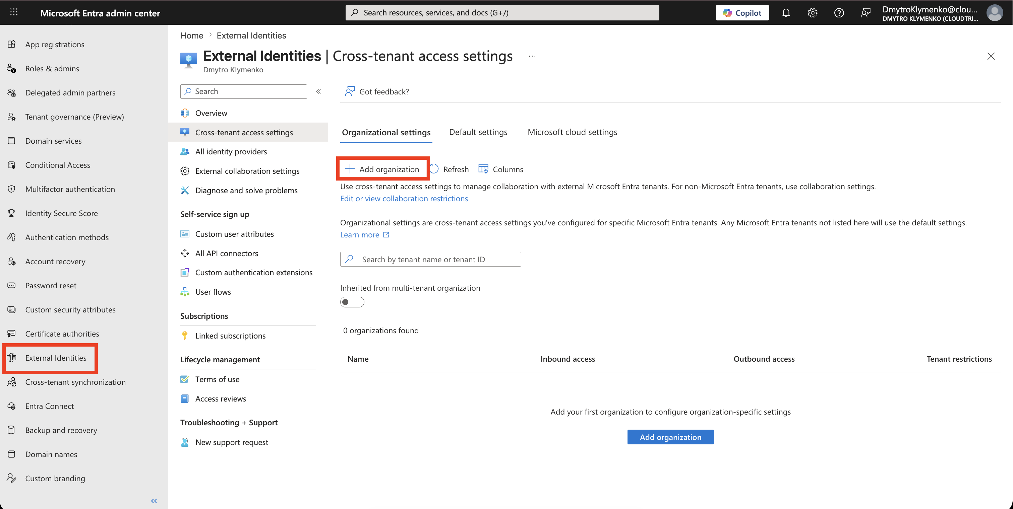This screenshot has height=509, width=1013.
Task: Open Backup and recovery
Action: pos(61,430)
